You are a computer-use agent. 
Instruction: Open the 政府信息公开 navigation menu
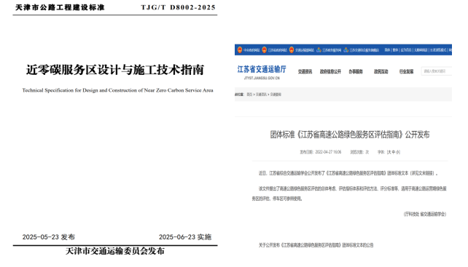click(x=330, y=71)
